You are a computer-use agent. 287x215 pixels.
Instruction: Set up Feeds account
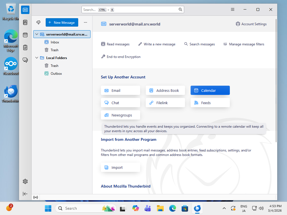click(210, 103)
